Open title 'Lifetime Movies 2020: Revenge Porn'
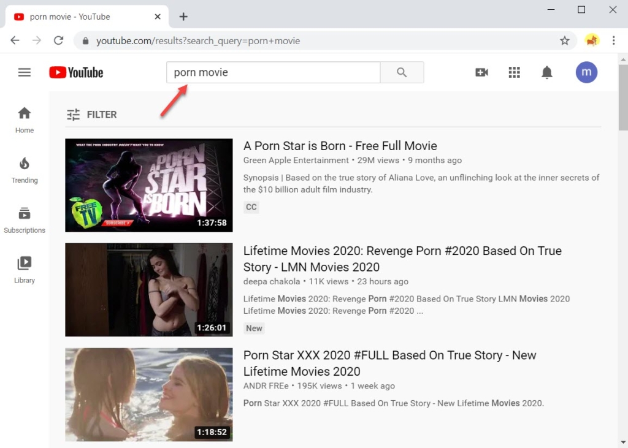 [402, 259]
